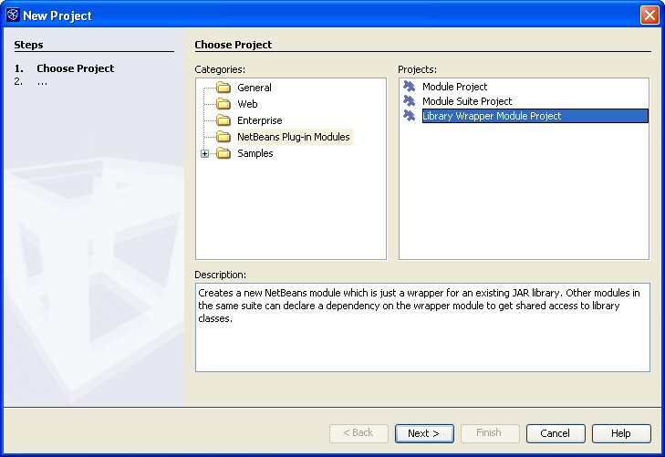Select Library Wrapper Module Project entry

[x=535, y=116]
